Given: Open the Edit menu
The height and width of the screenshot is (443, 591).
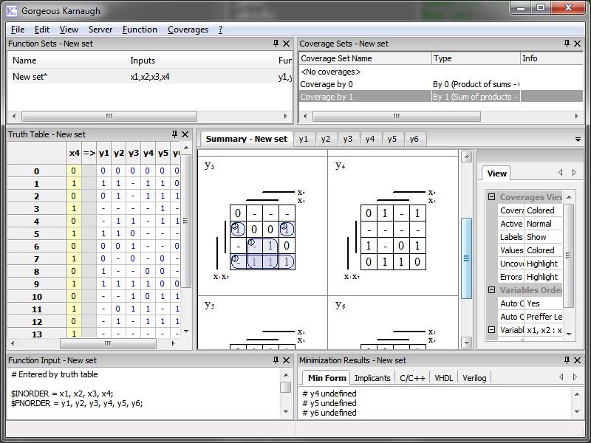Looking at the screenshot, I should (x=42, y=30).
